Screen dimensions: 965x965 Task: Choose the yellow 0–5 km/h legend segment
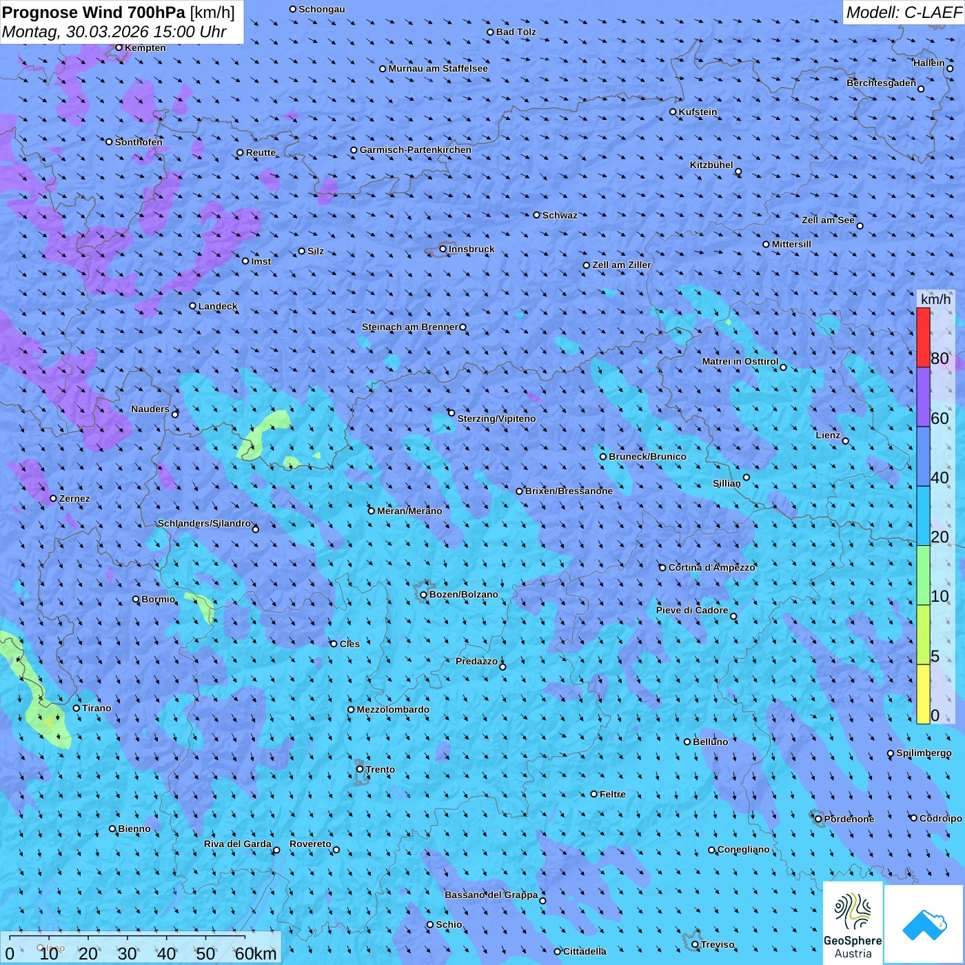(x=923, y=694)
